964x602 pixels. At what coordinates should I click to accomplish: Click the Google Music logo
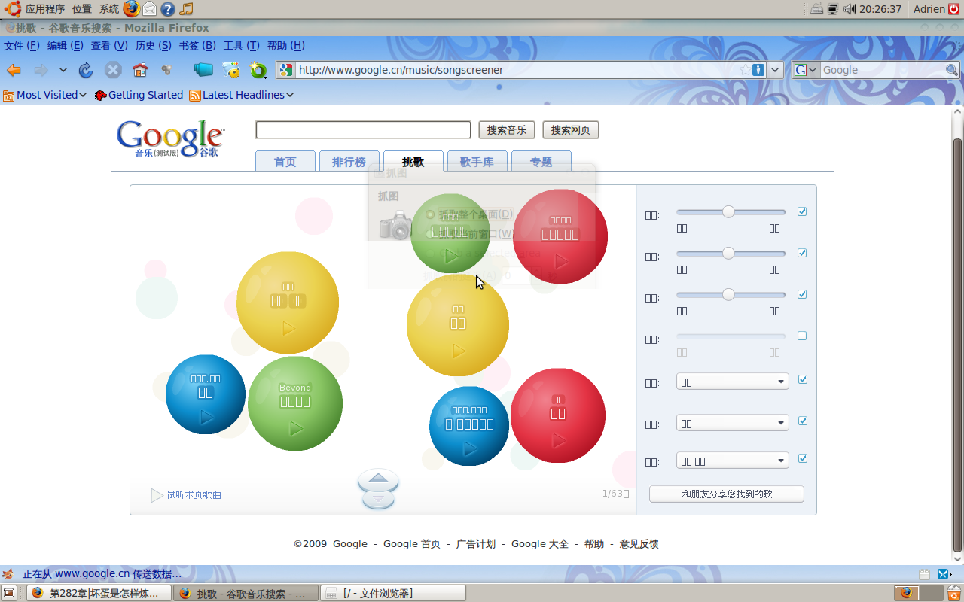(170, 138)
